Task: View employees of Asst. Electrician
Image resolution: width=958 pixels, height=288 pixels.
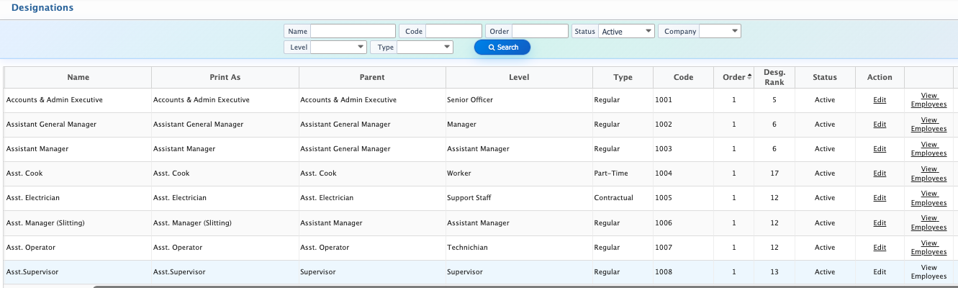Action: tap(928, 198)
